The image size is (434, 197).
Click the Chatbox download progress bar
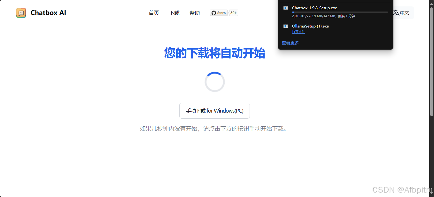[x=339, y=12]
